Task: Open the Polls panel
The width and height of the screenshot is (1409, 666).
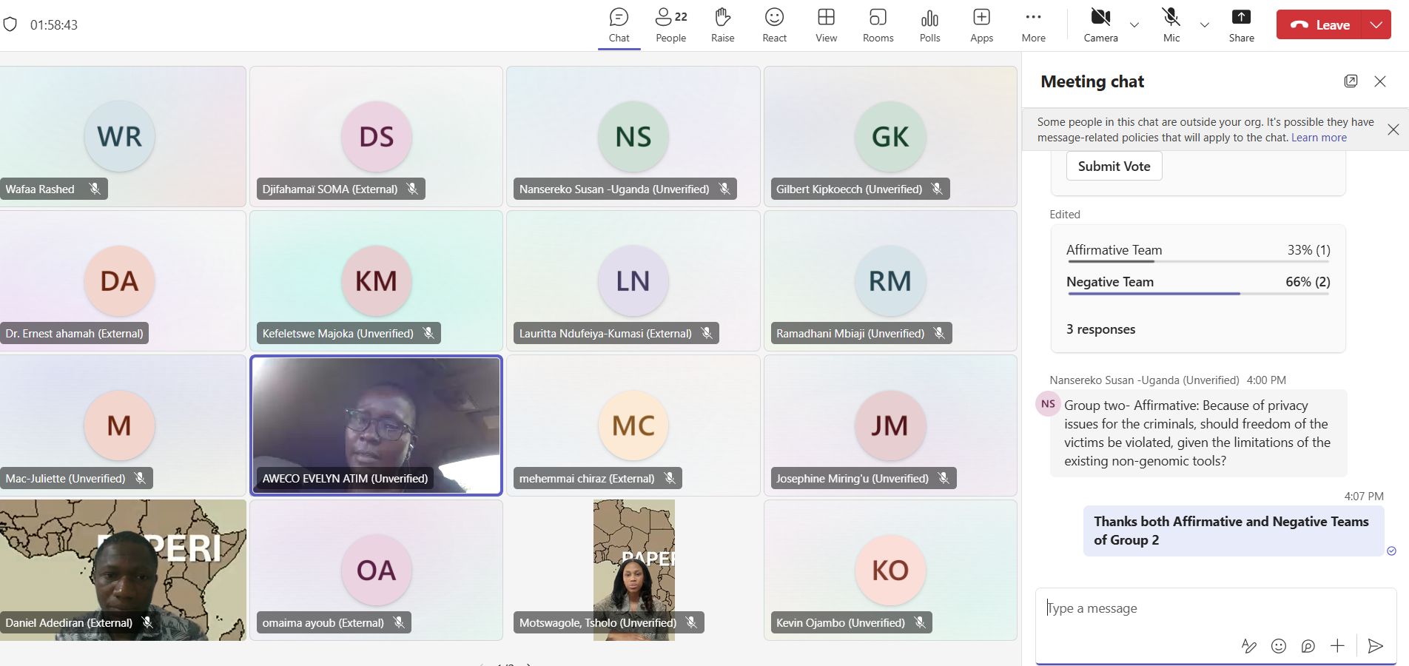Action: point(929,25)
